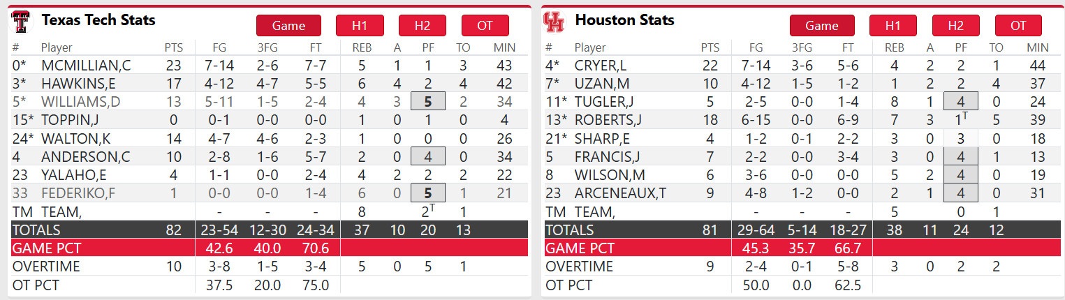1065x300 pixels.
Task: View Texas Tech OT stats
Action: (x=485, y=26)
